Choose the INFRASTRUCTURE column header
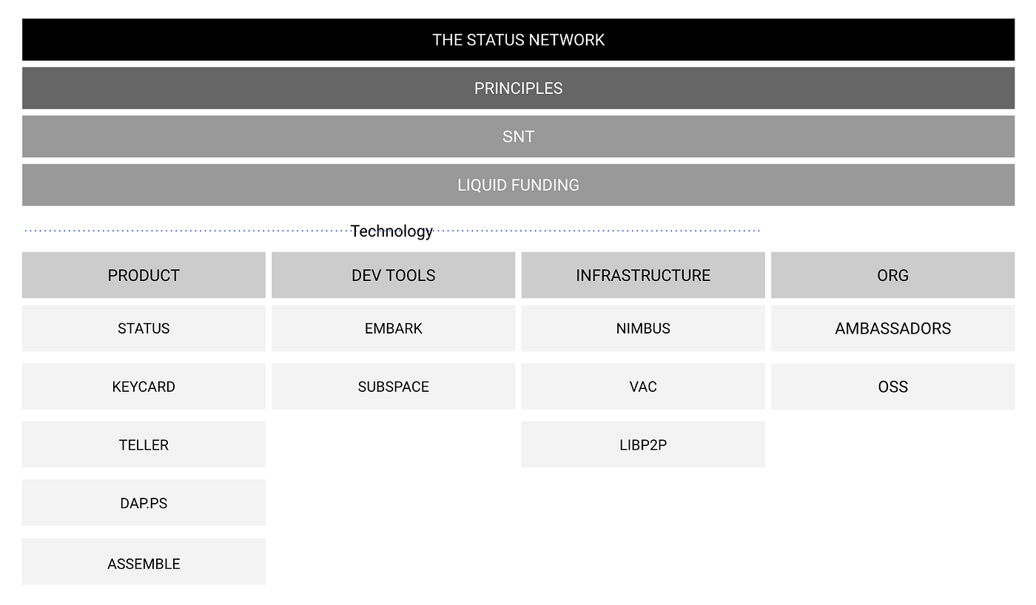This screenshot has width=1036, height=605. tap(643, 275)
